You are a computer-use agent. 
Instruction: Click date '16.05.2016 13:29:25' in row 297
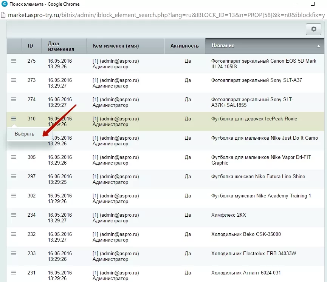click(x=60, y=179)
